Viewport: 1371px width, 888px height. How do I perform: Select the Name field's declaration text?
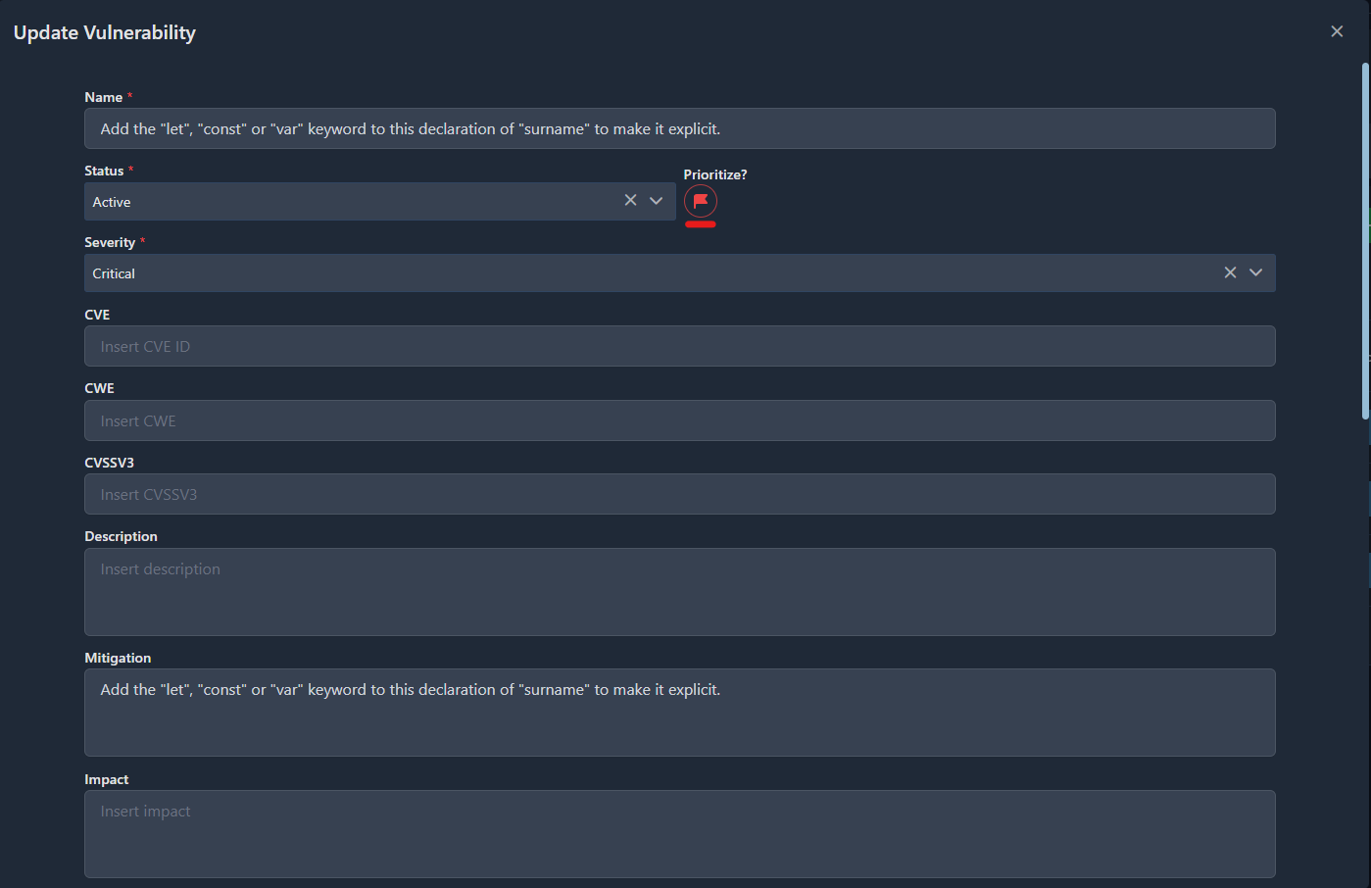point(409,128)
